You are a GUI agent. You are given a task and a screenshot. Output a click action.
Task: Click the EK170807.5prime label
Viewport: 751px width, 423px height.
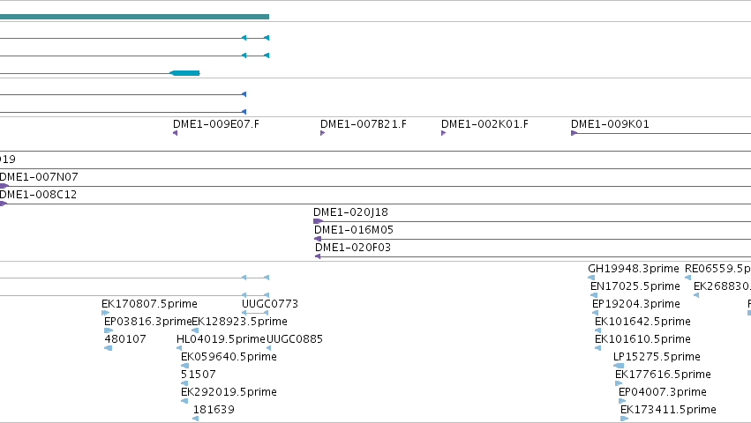click(149, 304)
